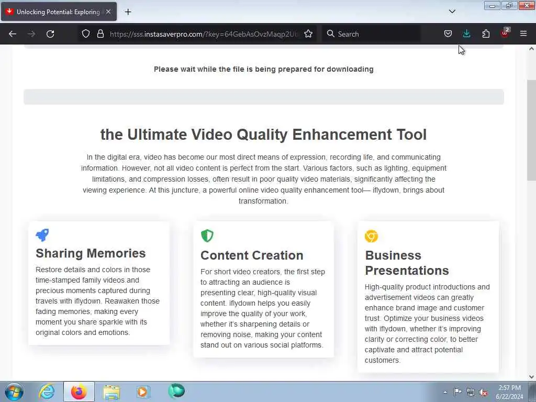Click the green shield icon above Content Creation
The image size is (536, 402).
(207, 236)
